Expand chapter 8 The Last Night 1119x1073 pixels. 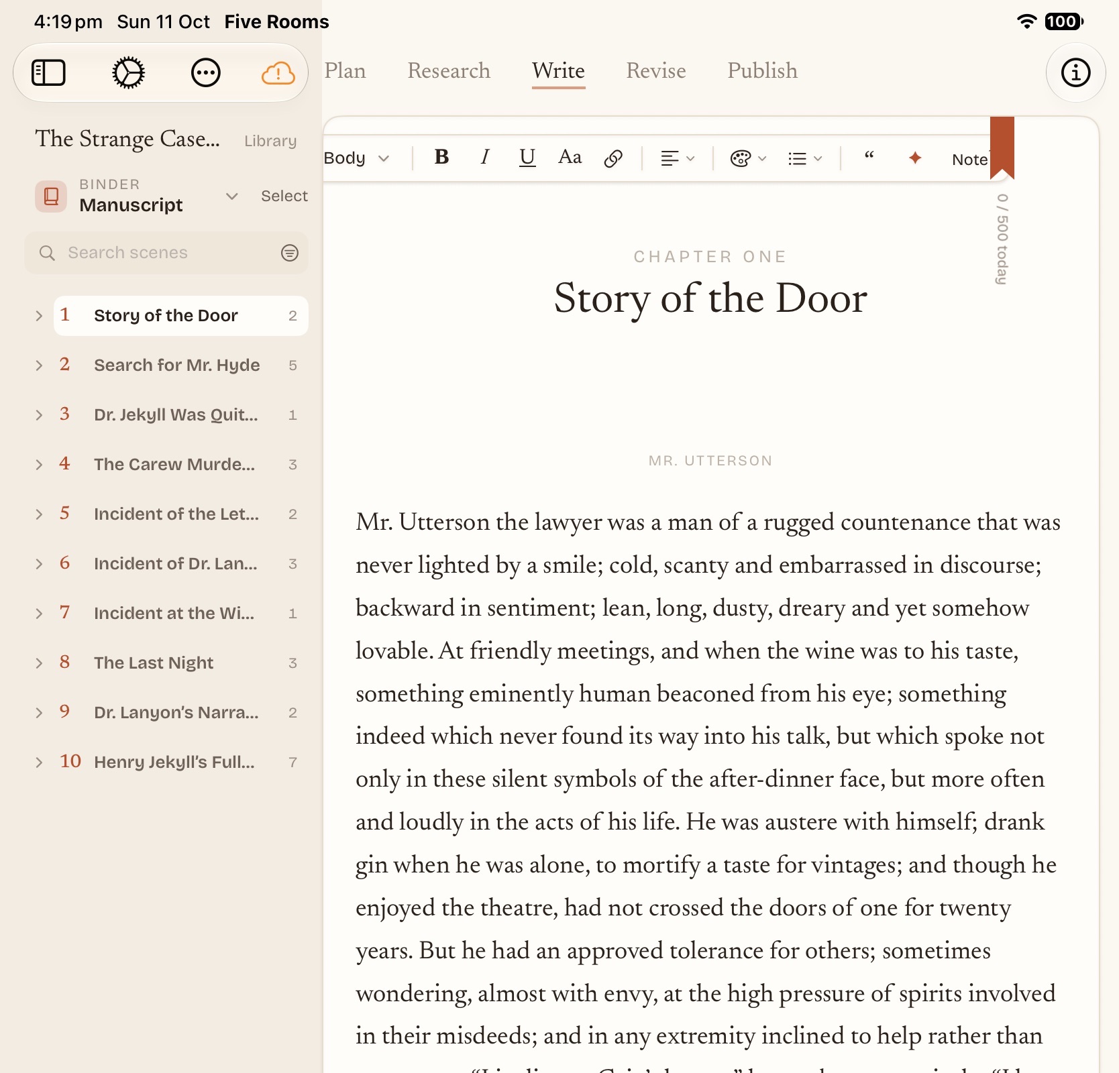pos(39,663)
